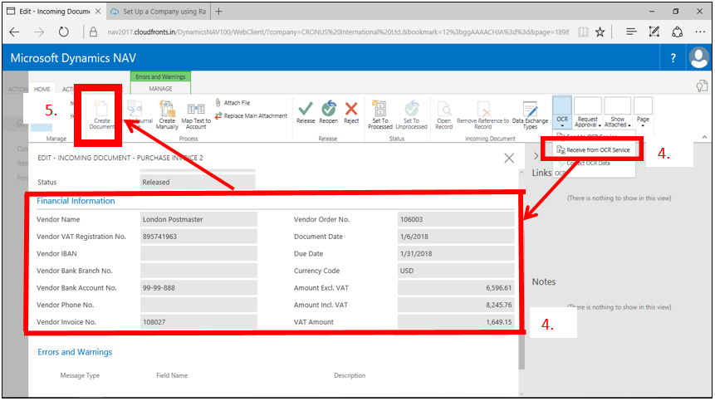Reload the browser page
The height and width of the screenshot is (401, 715).
coord(64,32)
